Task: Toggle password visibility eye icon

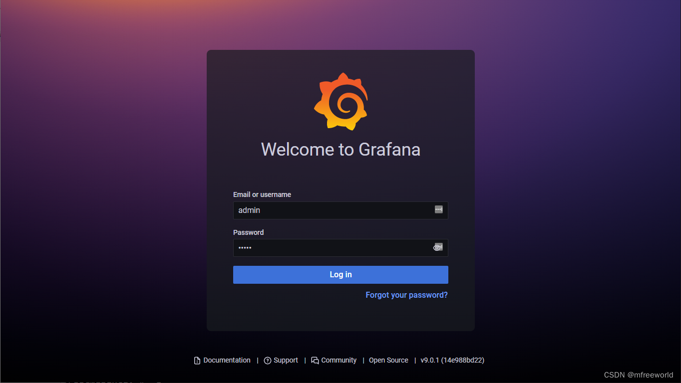Action: 438,247
